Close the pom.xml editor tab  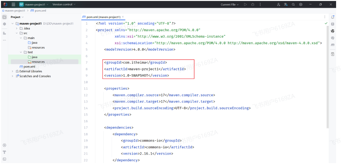123,17
